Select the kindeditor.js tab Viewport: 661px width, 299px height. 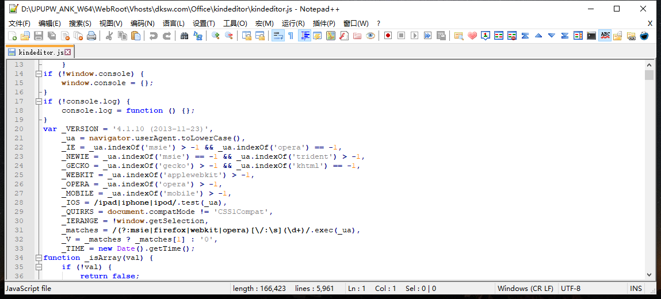40,52
